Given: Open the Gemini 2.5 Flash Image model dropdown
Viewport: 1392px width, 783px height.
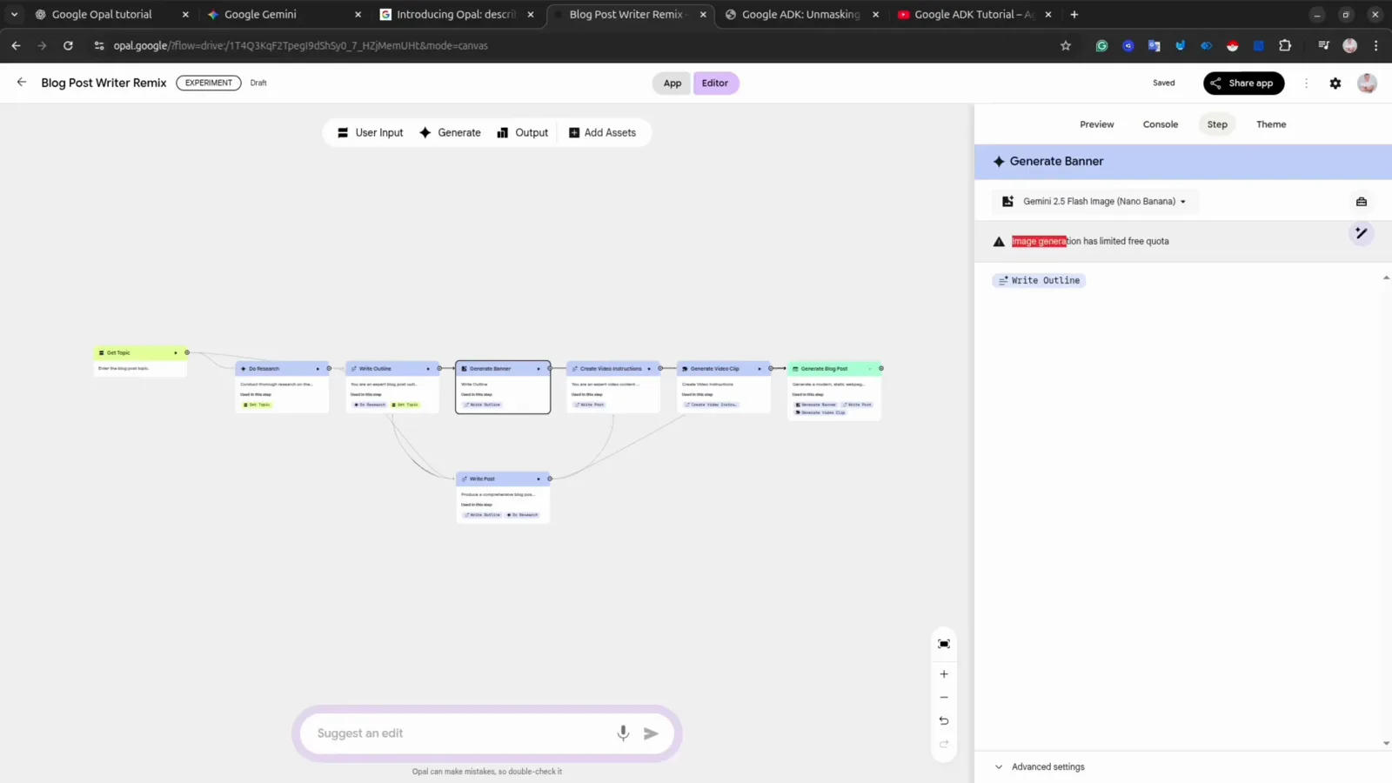Looking at the screenshot, I should tap(1095, 202).
